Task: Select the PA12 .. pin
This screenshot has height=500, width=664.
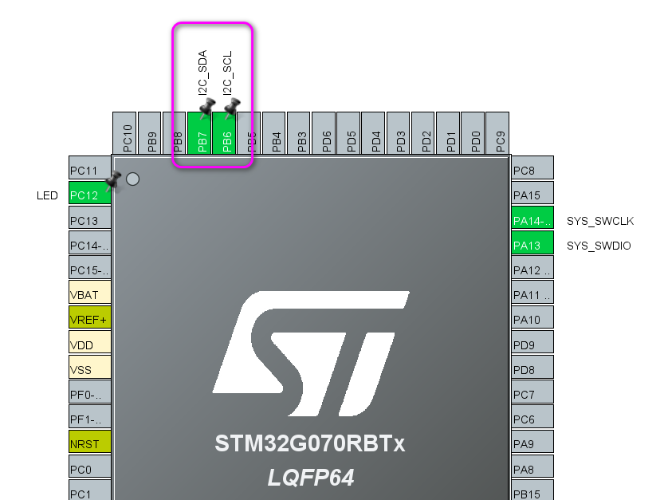Action: [x=532, y=267]
